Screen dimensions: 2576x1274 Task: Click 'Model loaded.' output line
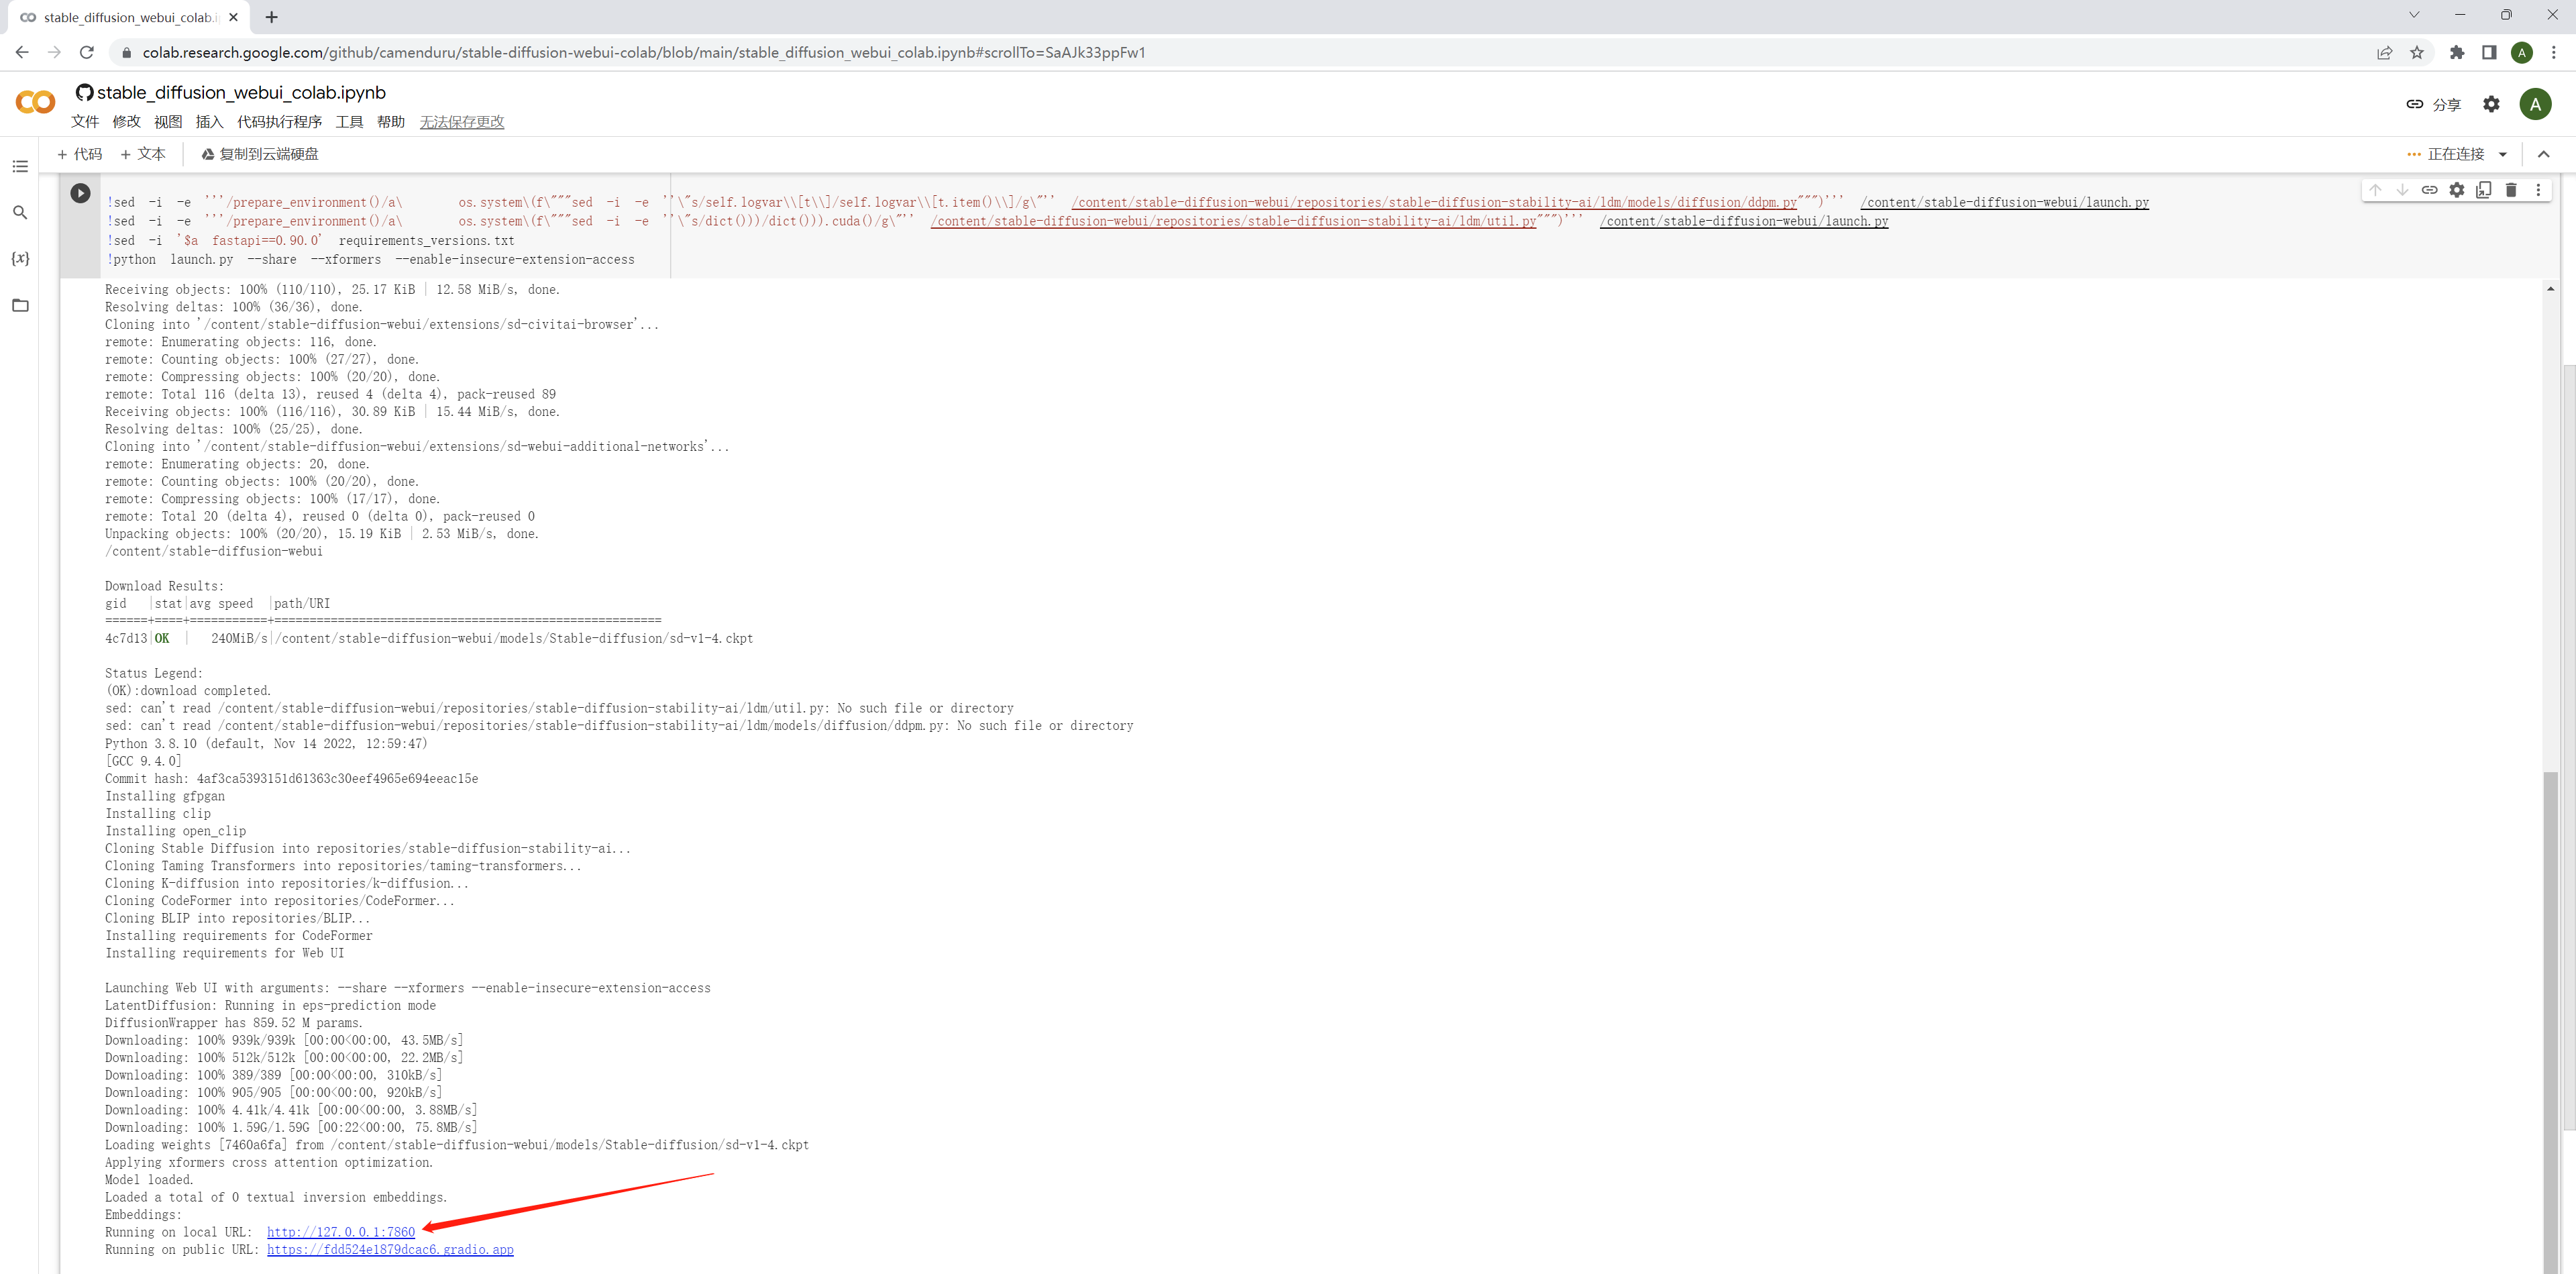tap(149, 1180)
